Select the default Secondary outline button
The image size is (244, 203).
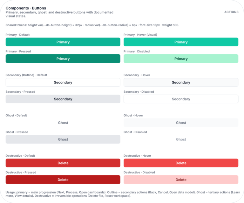click(63, 82)
